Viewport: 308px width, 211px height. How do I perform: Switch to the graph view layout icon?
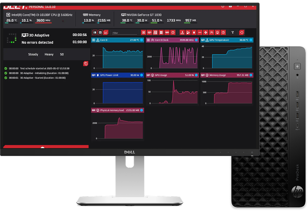(106, 32)
